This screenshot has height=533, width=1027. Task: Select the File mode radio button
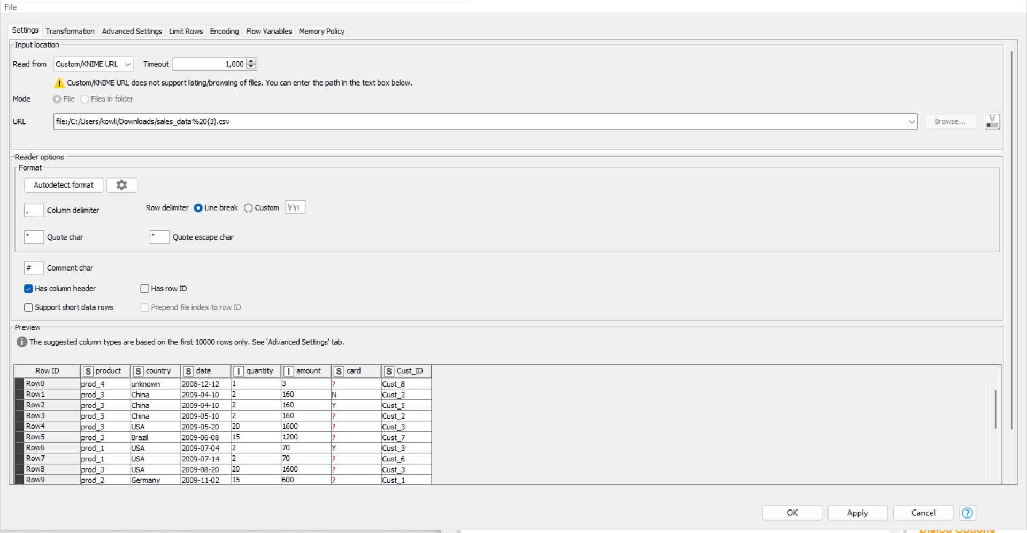click(x=57, y=99)
